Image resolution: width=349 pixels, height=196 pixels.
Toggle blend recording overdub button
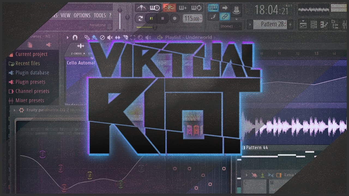(182, 8)
